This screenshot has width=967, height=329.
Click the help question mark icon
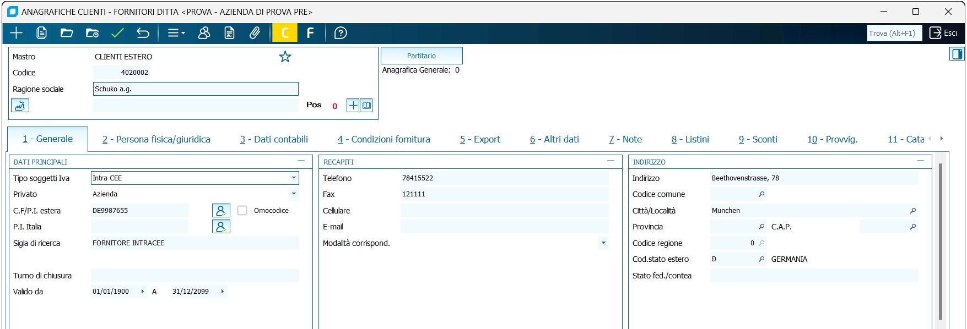[x=341, y=33]
